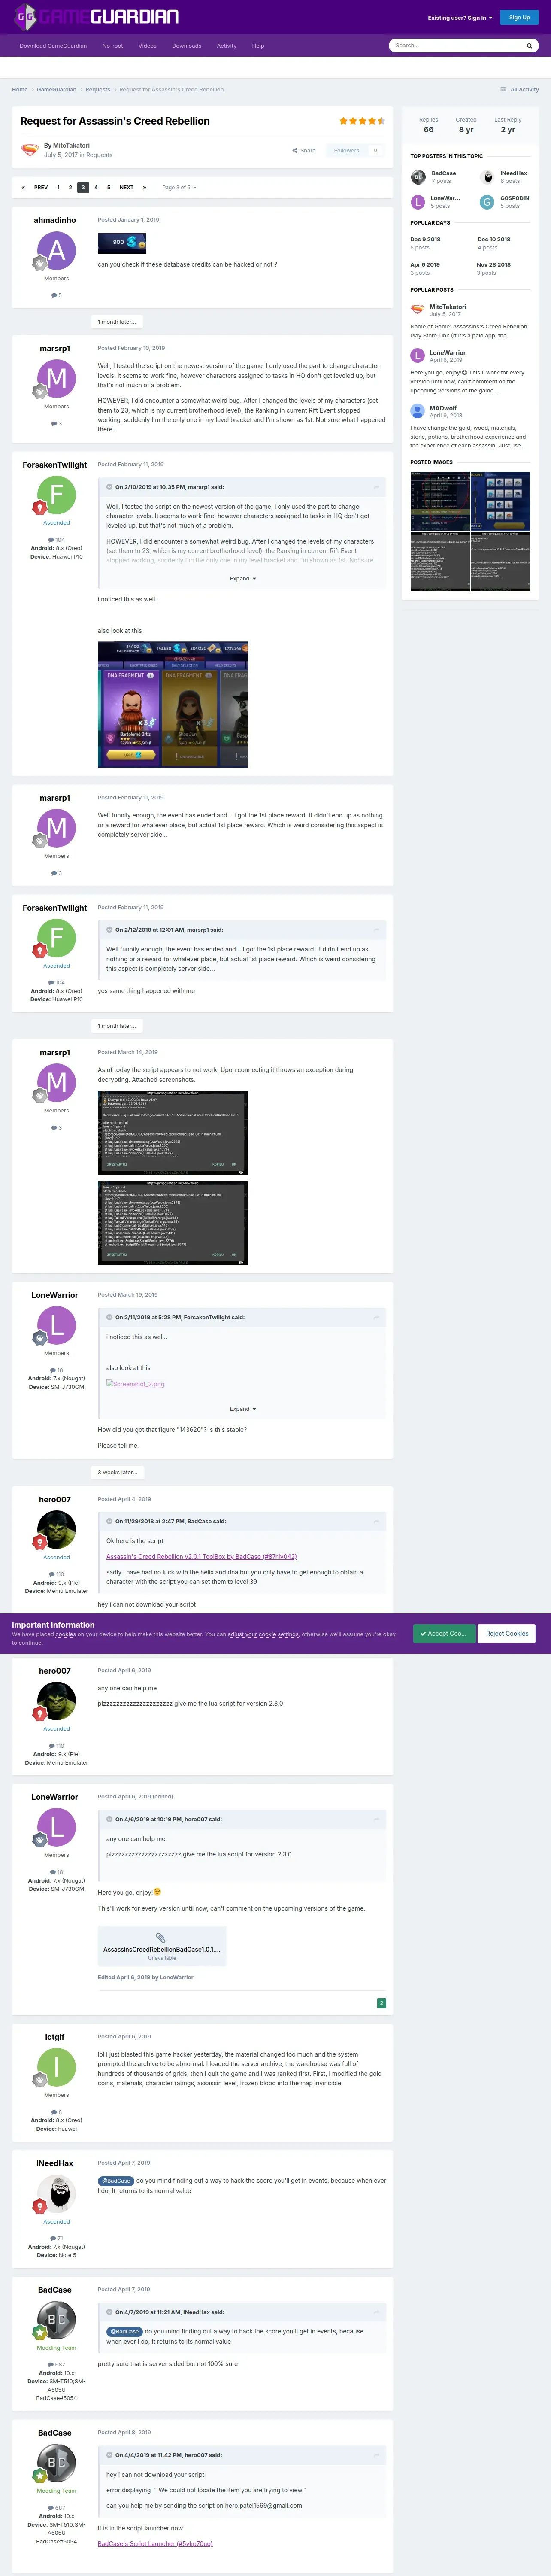
Task: Go to page 1 of the topic
Action: tap(58, 187)
